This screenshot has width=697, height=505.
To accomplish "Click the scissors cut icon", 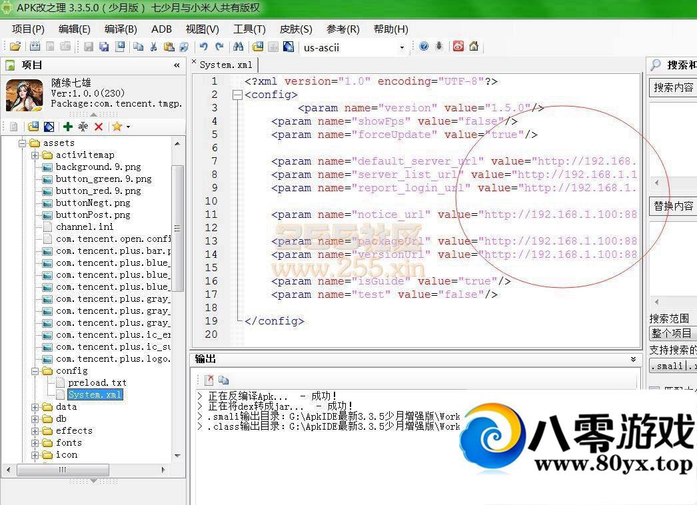I will 153,47.
